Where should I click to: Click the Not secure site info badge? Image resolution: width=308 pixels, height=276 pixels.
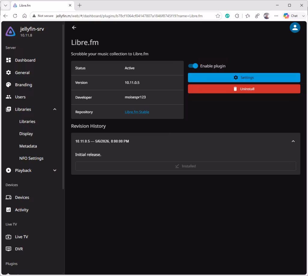tap(43, 16)
